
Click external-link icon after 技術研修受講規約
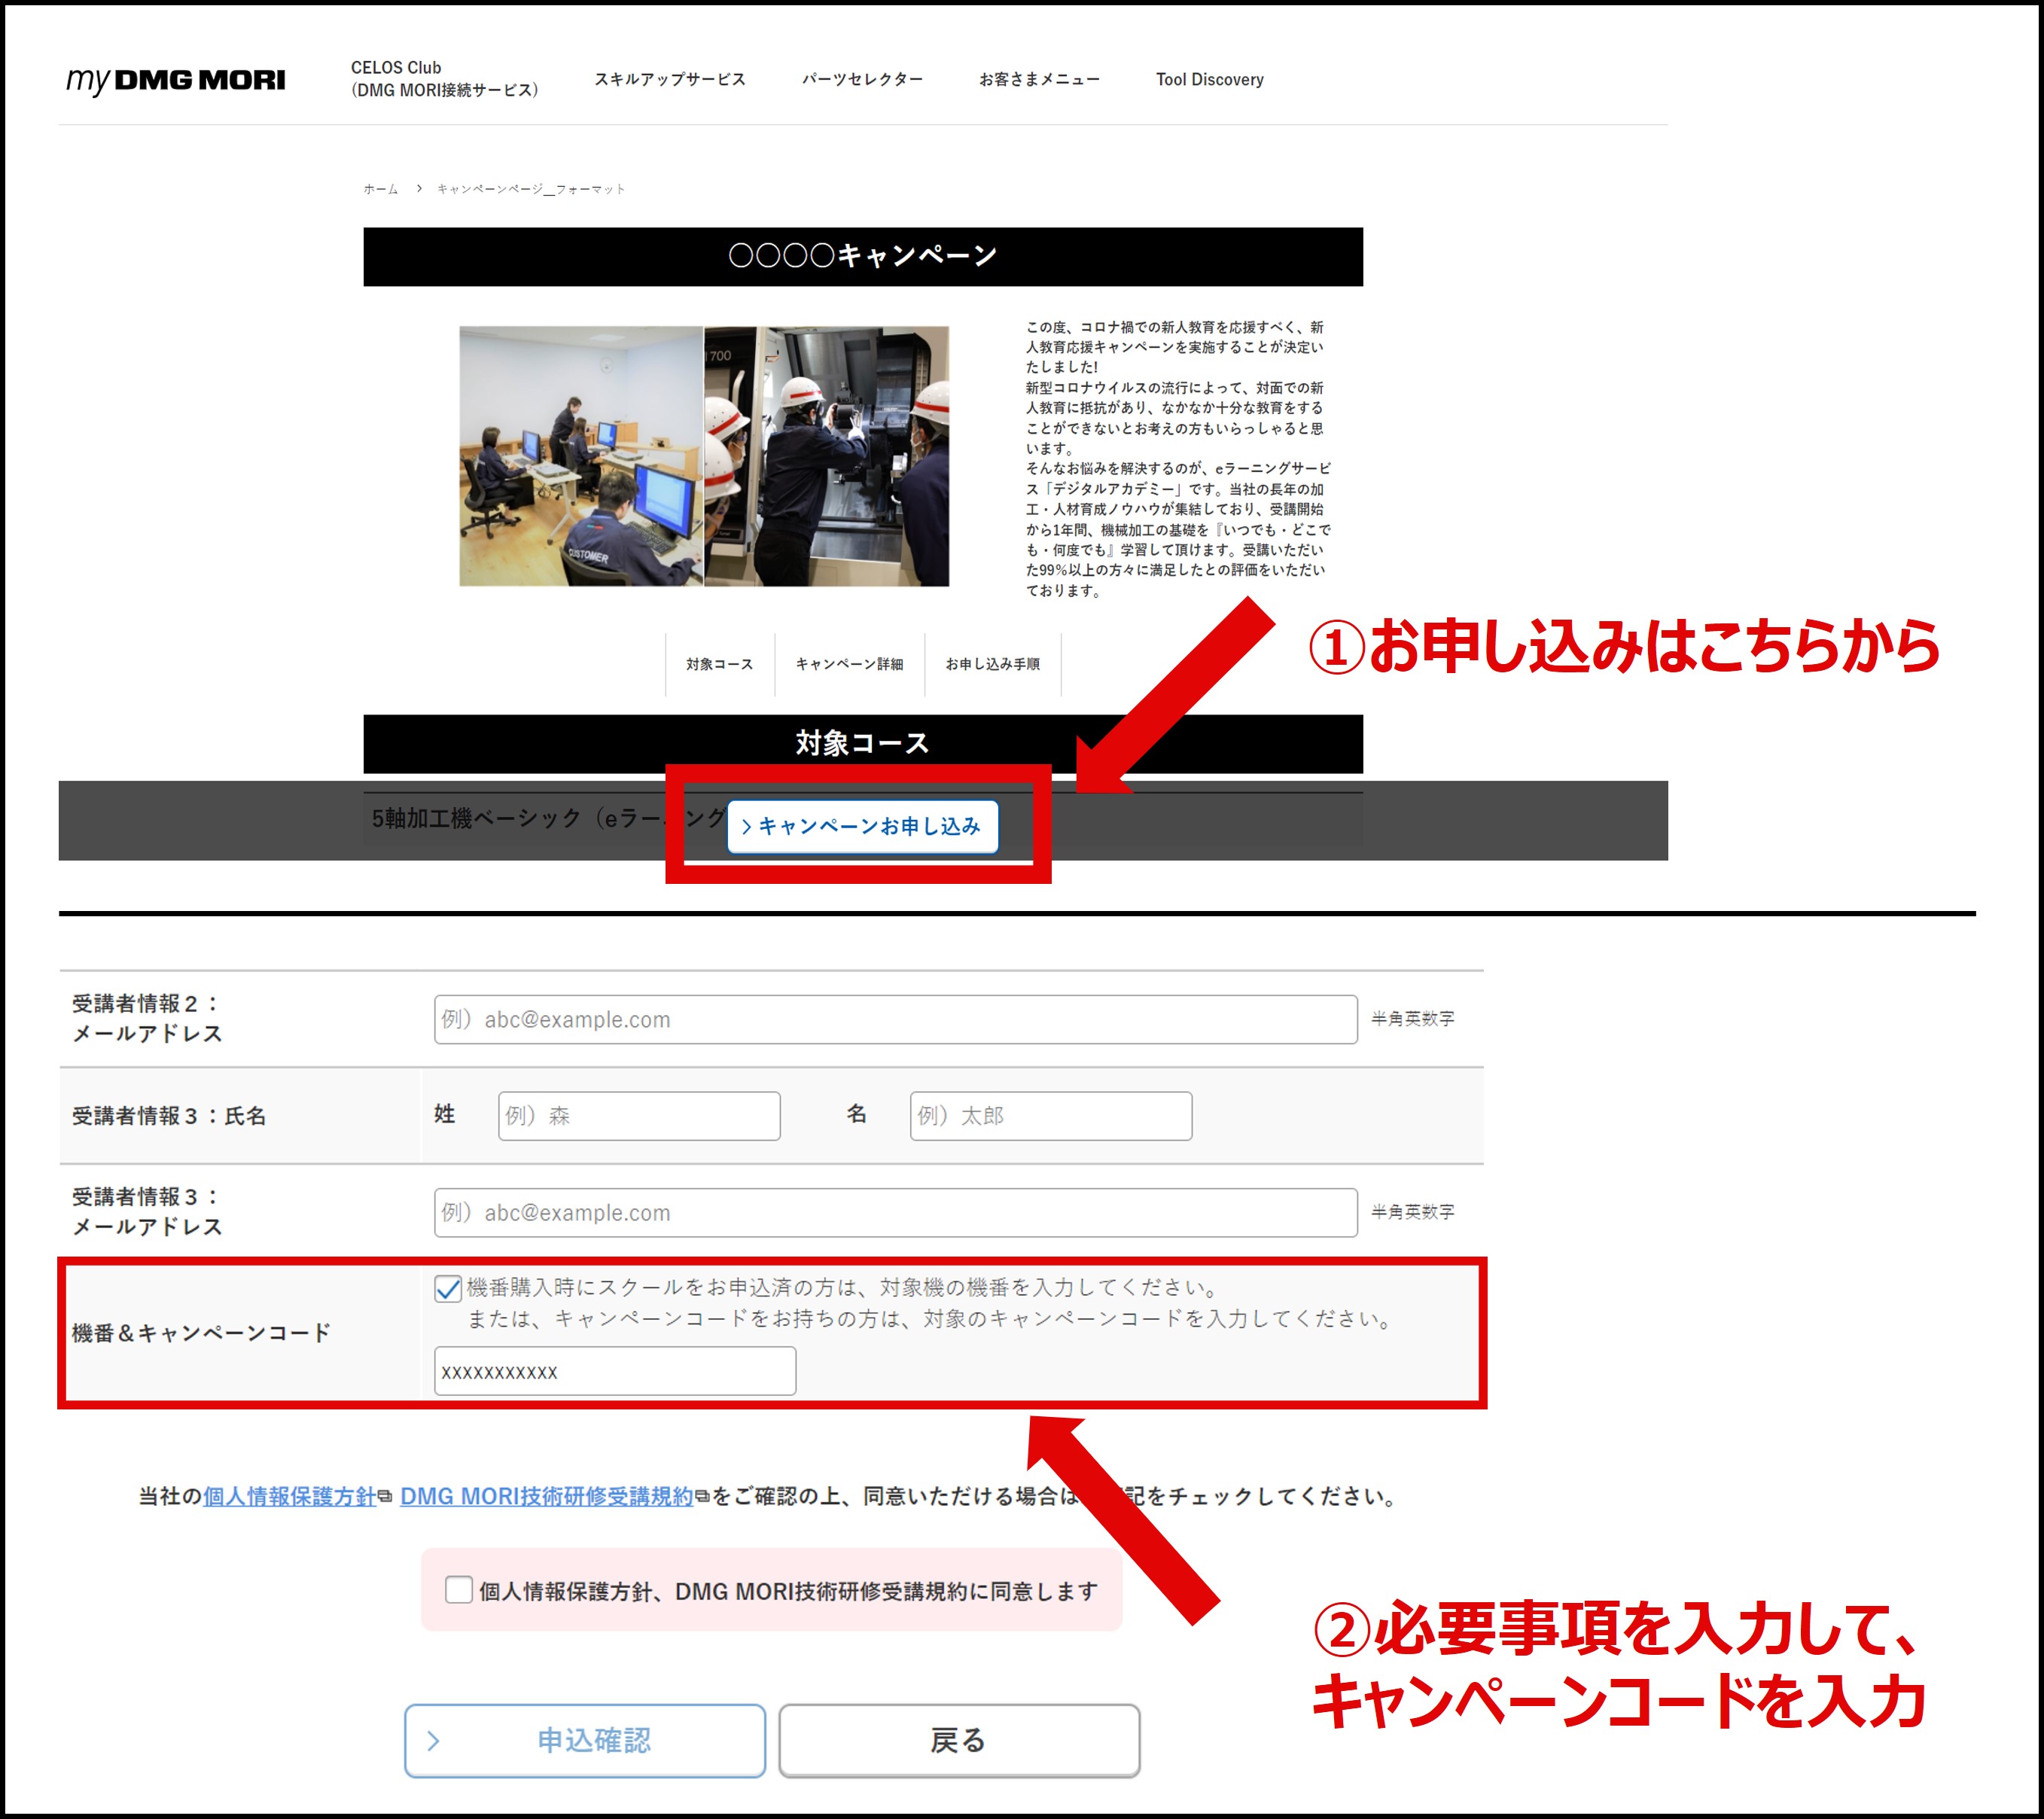(702, 1497)
